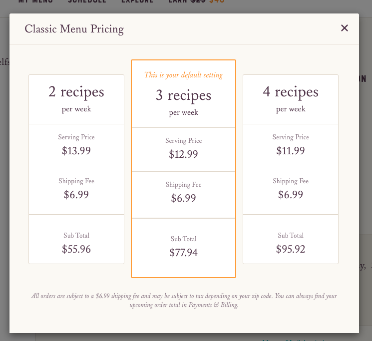The image size is (372, 341).
Task: Click the Payments & Billing footnote text
Action: 213,305
